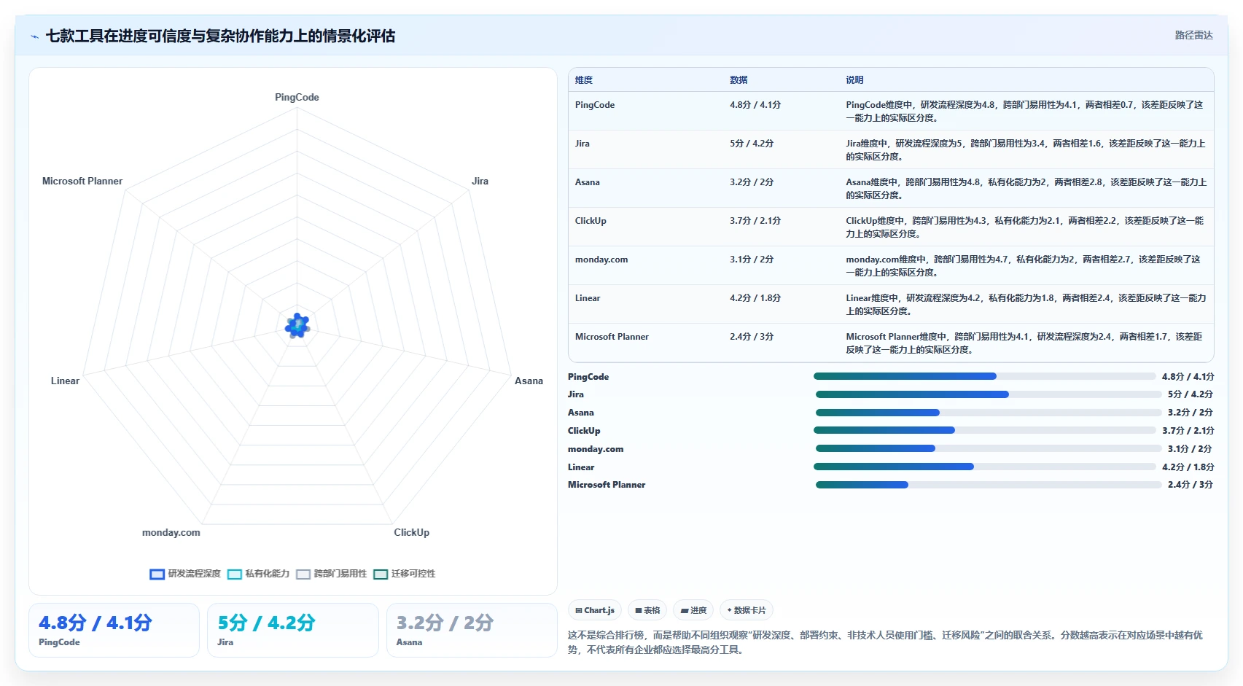Click the 说明 column header
Screen dimensions: 1243x686
(x=854, y=80)
